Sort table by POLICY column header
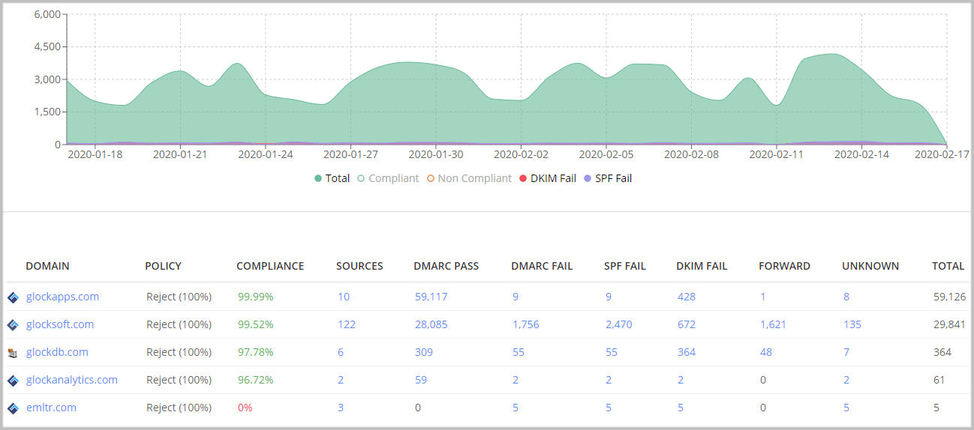 point(163,266)
